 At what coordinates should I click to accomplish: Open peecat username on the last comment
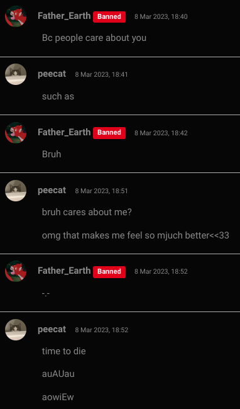52,330
